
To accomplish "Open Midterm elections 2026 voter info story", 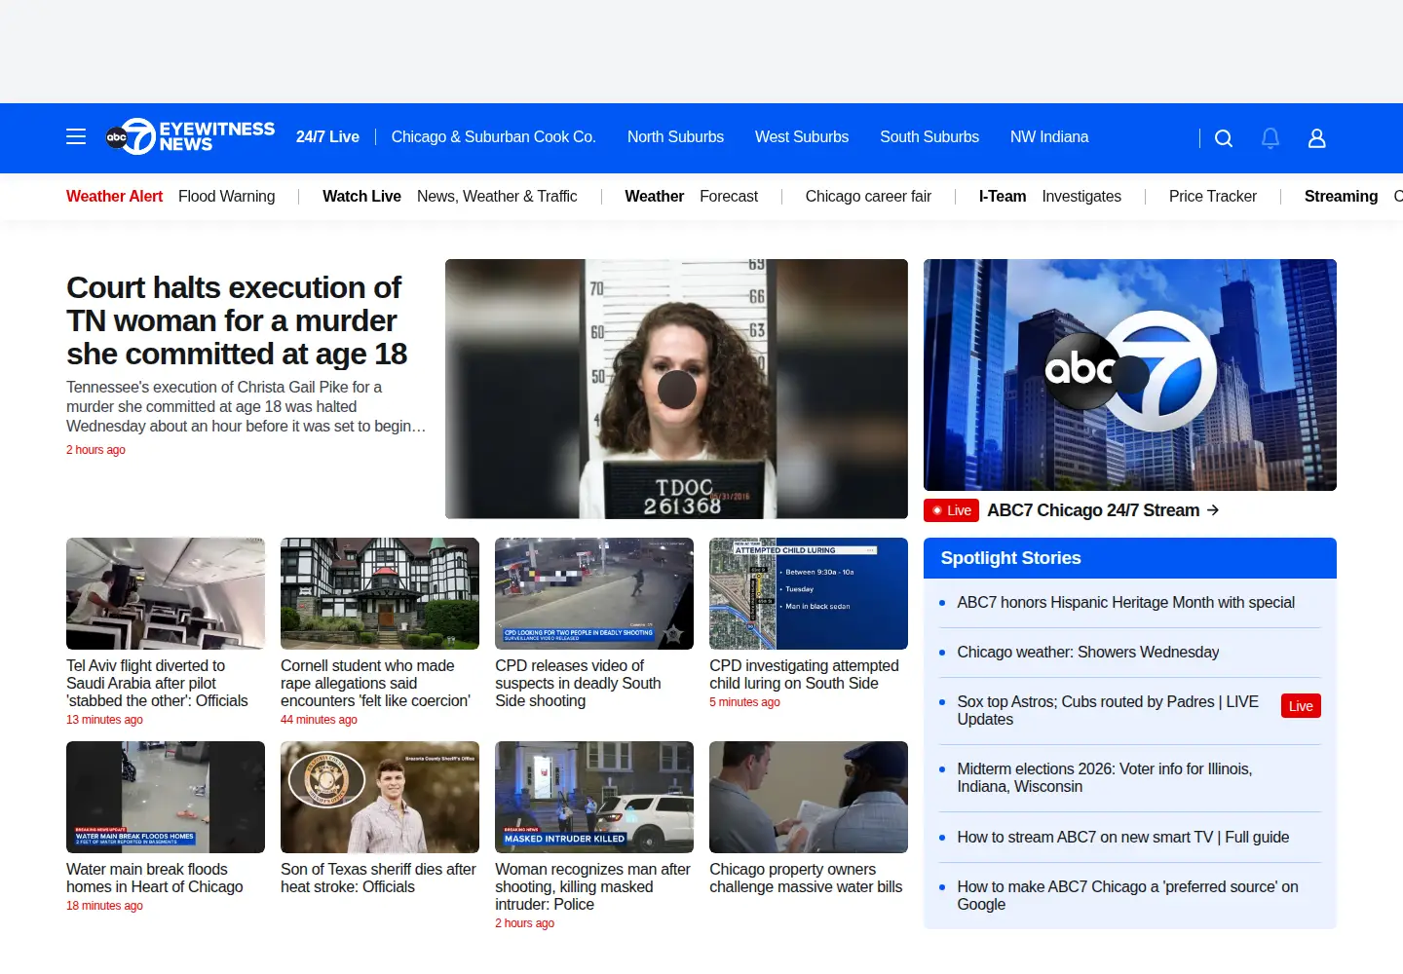I will click(1105, 778).
